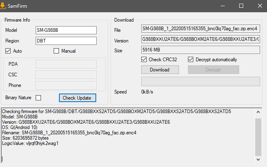Select the File name field in Download
This screenshot has height=167, width=267.
coord(201,29)
